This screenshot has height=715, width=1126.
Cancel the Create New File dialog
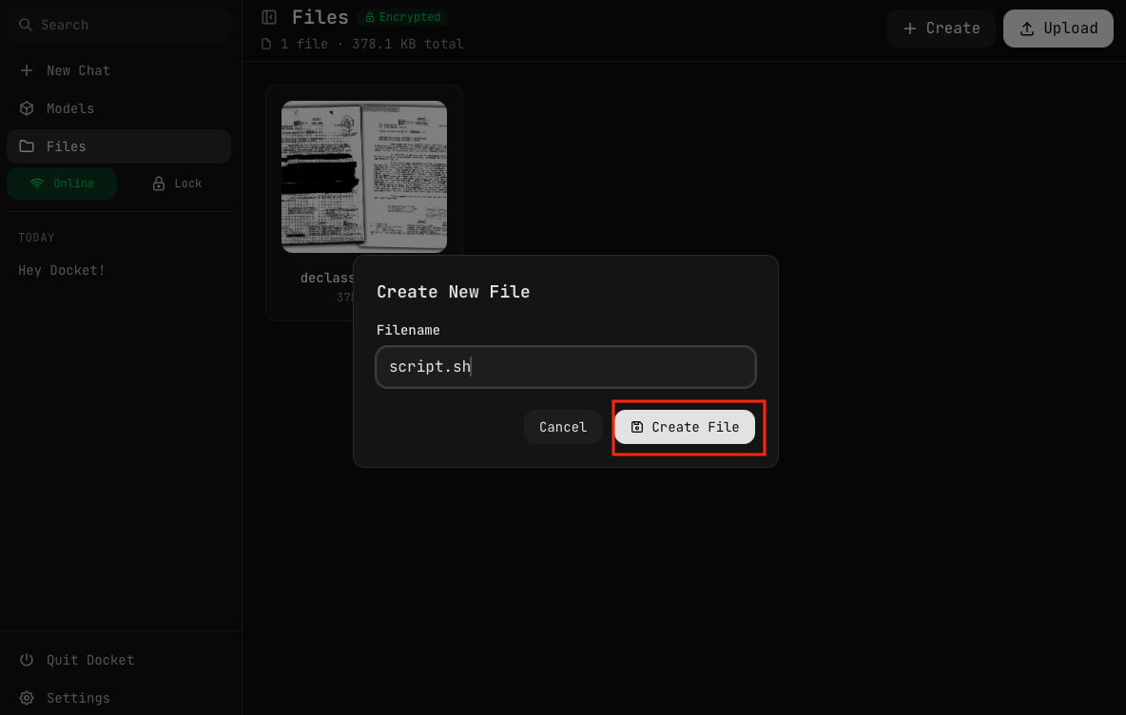[x=563, y=427]
